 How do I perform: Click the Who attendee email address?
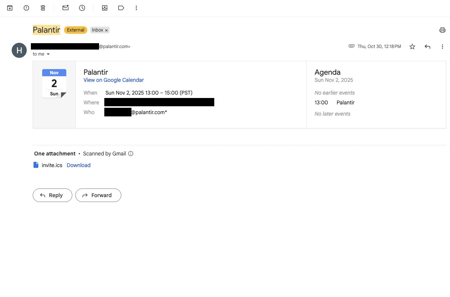point(136,112)
